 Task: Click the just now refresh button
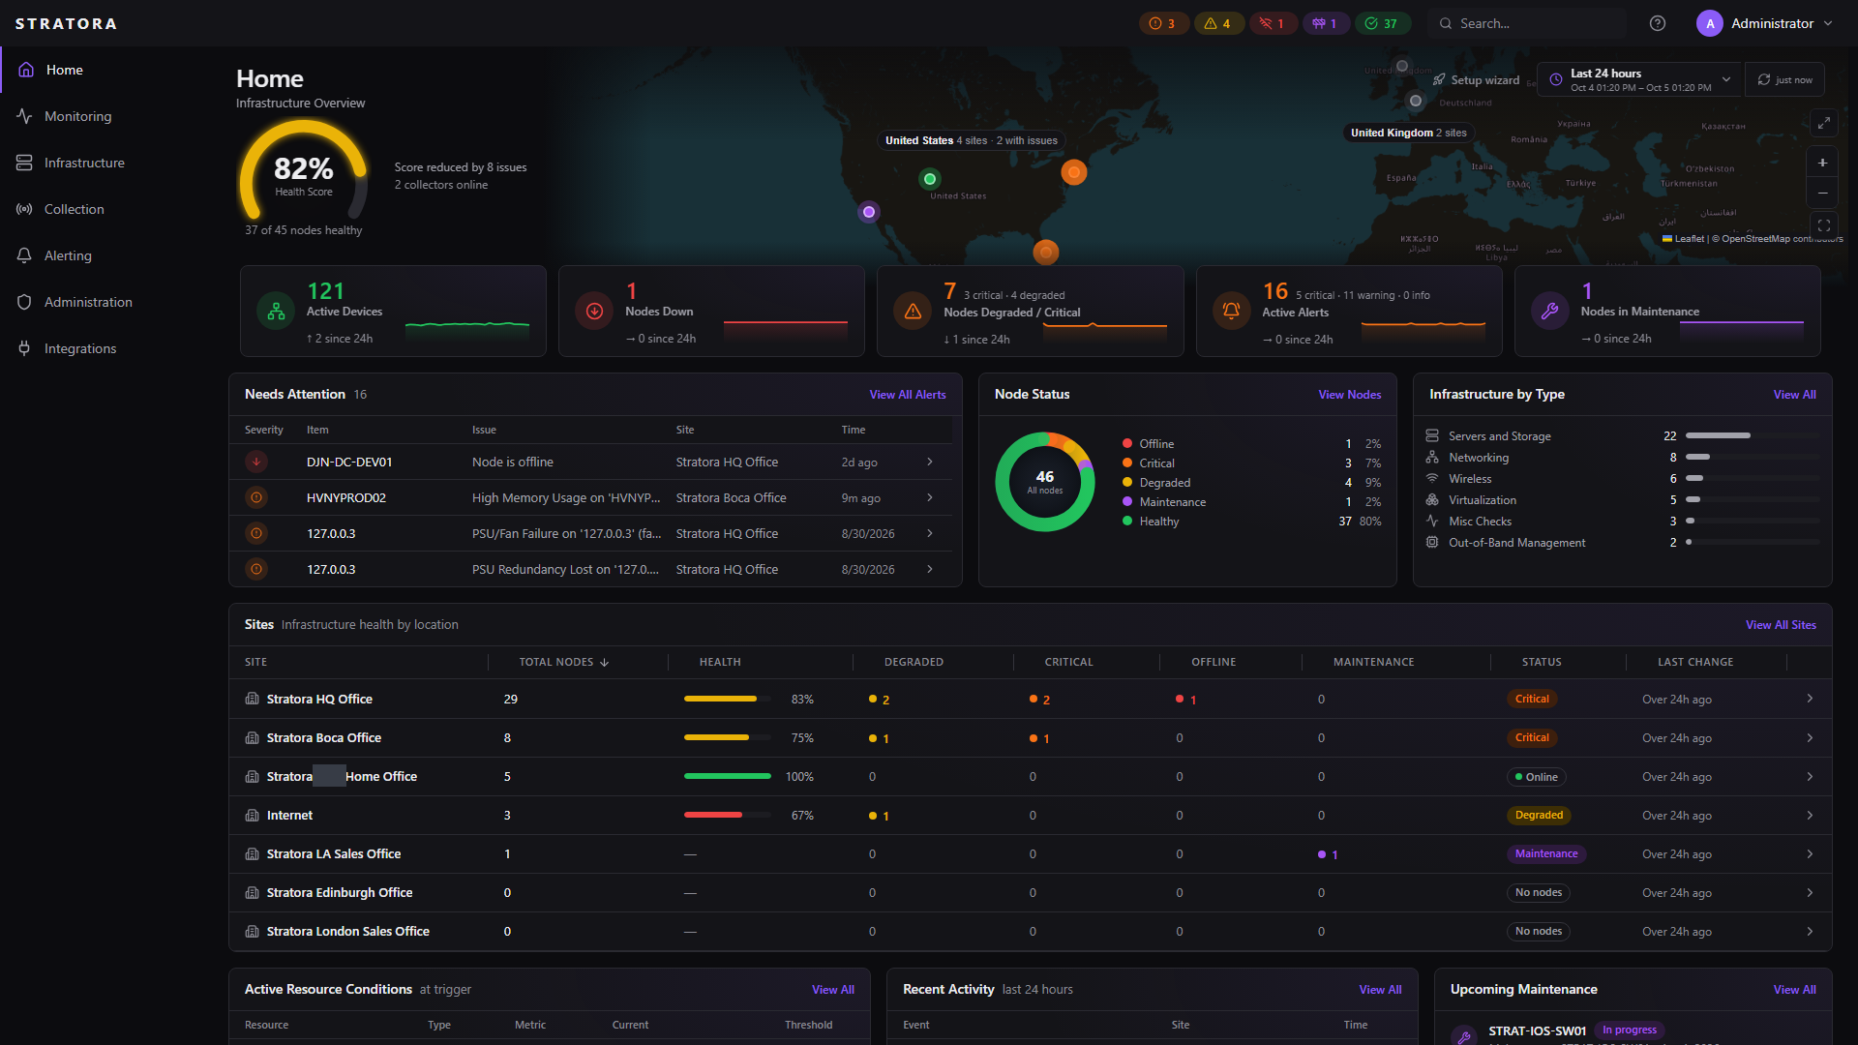click(1784, 80)
